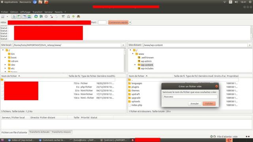Viewport: 253px width, 142px height.
Task: Open the Fichier menu
Action: point(4,12)
